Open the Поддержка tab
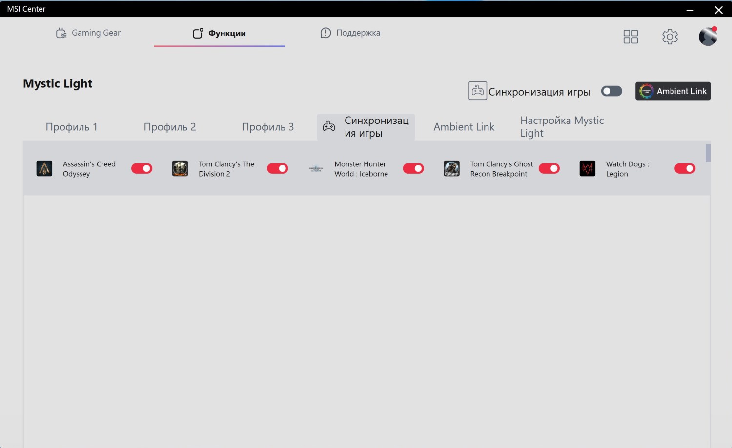The image size is (732, 448). [350, 33]
